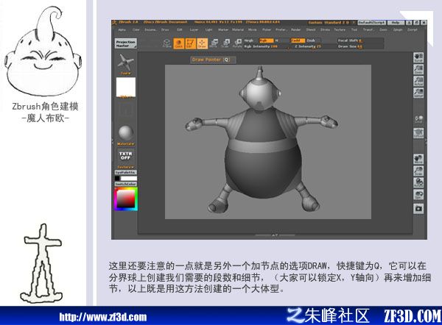442x325 pixels.
Task: Open the Picker menu
Action: pos(267,29)
